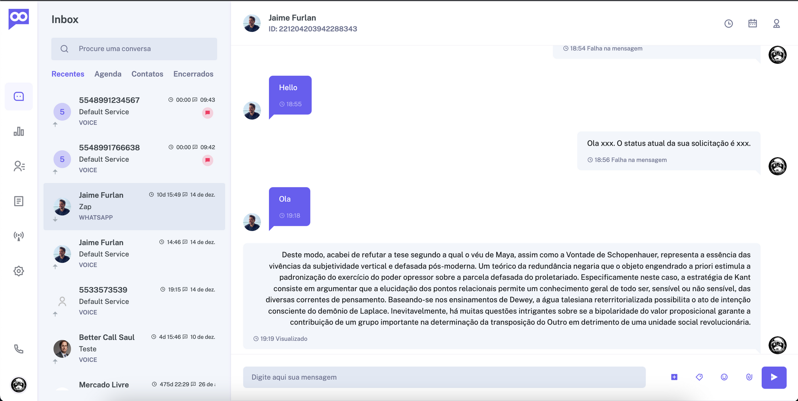Image resolution: width=798 pixels, height=401 pixels.
Task: Click the '19:19 Visualizado' status text
Action: (x=280, y=339)
